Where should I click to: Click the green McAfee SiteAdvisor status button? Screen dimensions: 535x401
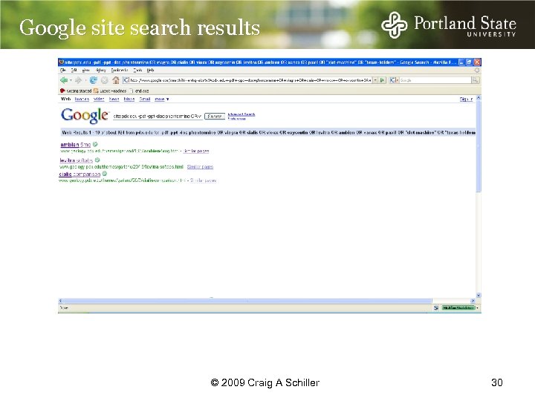point(458,307)
